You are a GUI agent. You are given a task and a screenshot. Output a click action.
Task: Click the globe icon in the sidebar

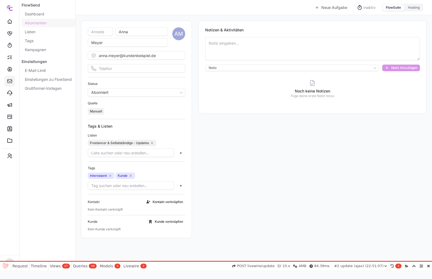pyautogui.click(x=10, y=69)
